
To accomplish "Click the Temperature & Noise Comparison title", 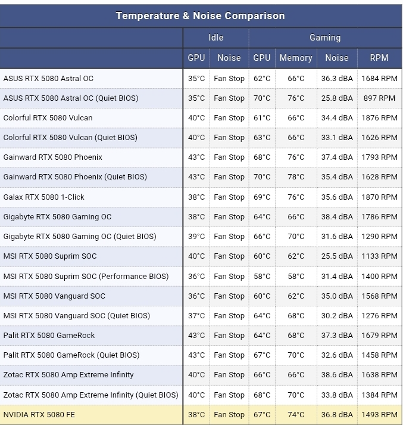I will (x=200, y=15).
